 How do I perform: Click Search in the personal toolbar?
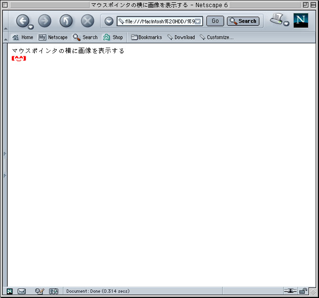[85, 37]
